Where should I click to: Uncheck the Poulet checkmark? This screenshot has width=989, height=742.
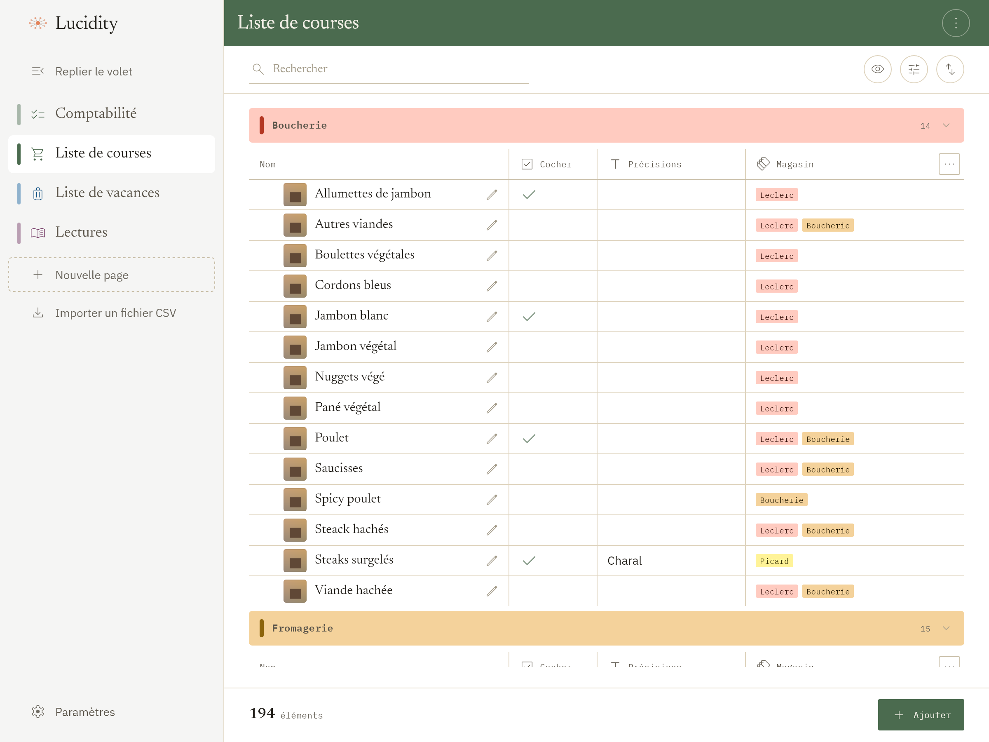click(x=529, y=439)
